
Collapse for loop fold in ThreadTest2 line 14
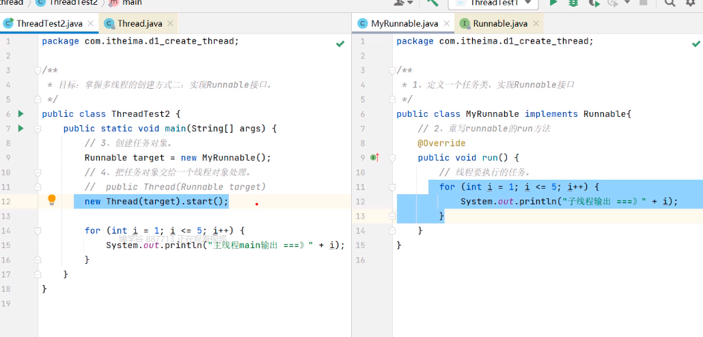pos(38,230)
